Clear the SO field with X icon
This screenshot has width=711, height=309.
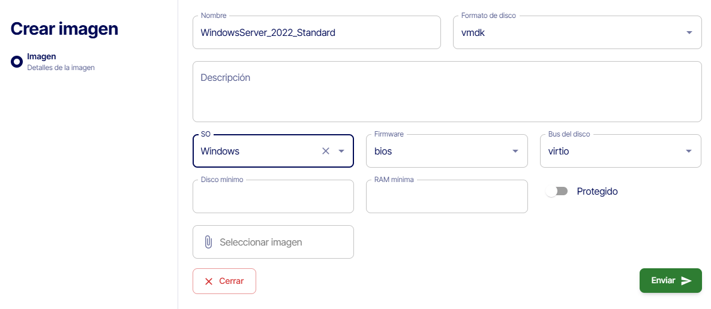[x=326, y=151]
